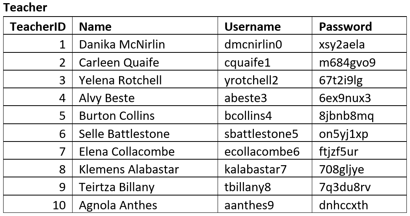Click the Password column header
This screenshot has width=410, height=216.
tap(345, 27)
